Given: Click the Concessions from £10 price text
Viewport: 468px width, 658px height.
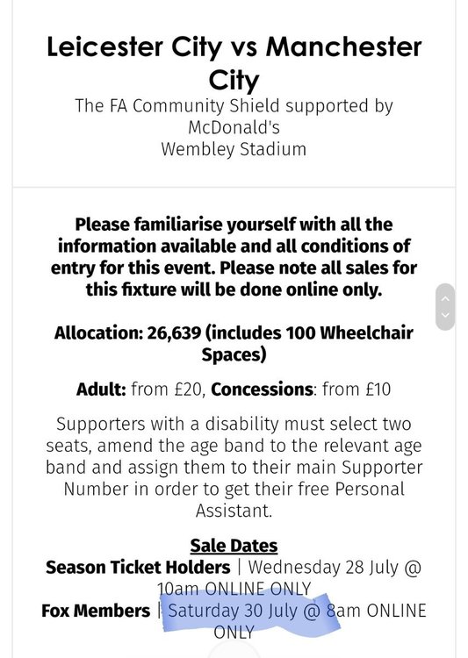Looking at the screenshot, I should 301,390.
